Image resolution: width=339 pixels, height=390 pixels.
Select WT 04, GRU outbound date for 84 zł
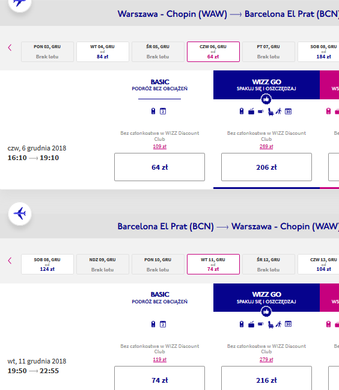click(103, 52)
